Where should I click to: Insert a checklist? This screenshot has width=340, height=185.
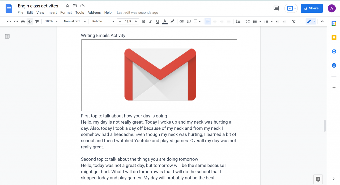click(x=248, y=21)
